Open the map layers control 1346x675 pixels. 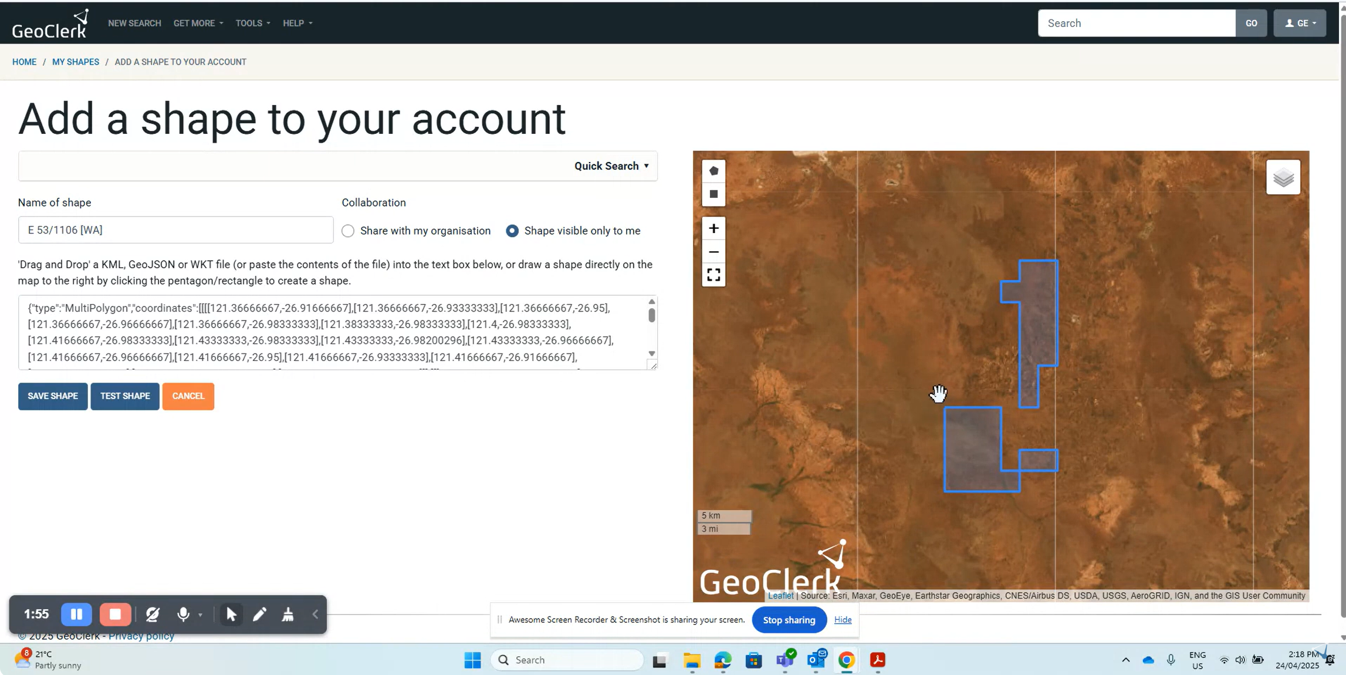1283,177
